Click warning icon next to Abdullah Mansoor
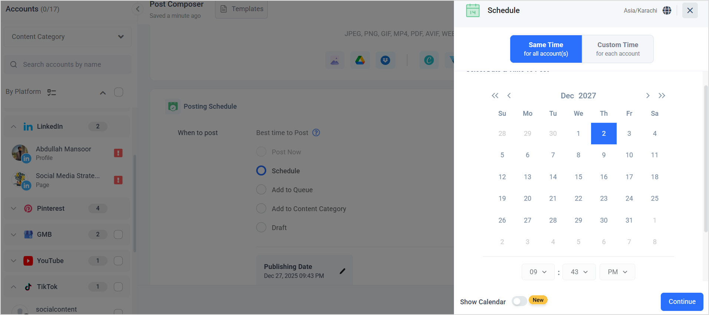Screen dimensions: 709x315 pyautogui.click(x=118, y=153)
